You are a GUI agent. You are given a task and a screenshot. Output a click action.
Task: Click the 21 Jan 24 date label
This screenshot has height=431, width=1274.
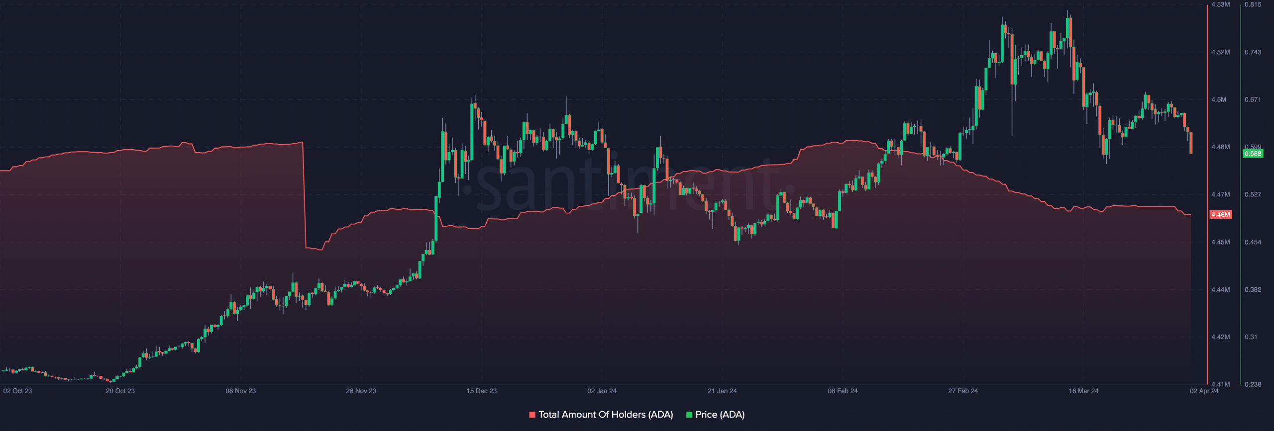pyautogui.click(x=722, y=391)
